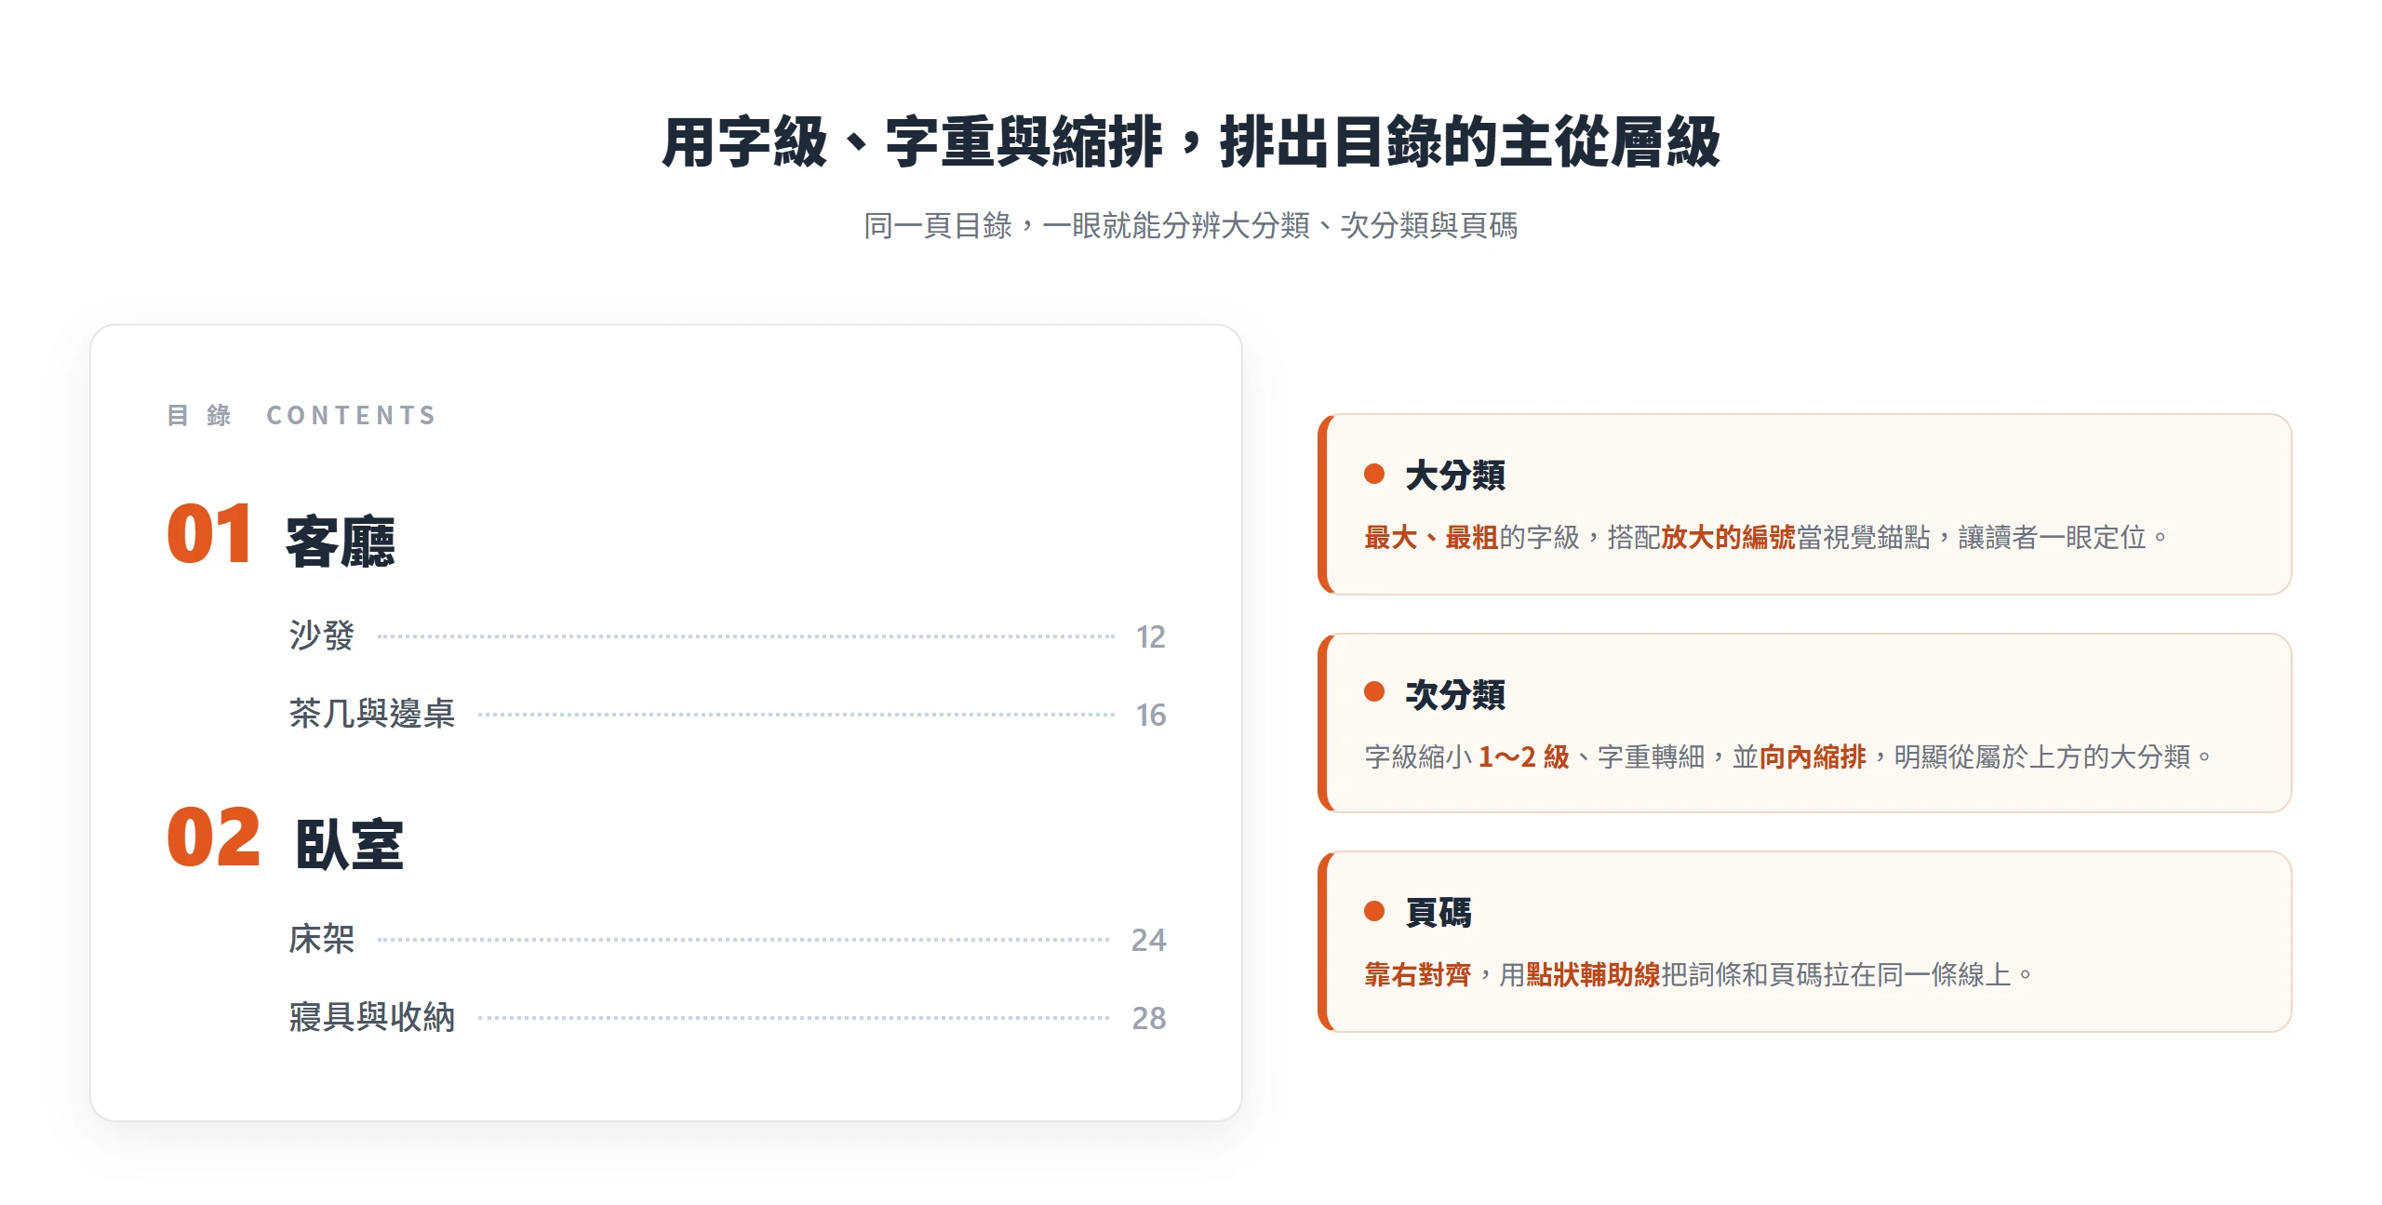Select the 床架 entry

click(x=322, y=939)
